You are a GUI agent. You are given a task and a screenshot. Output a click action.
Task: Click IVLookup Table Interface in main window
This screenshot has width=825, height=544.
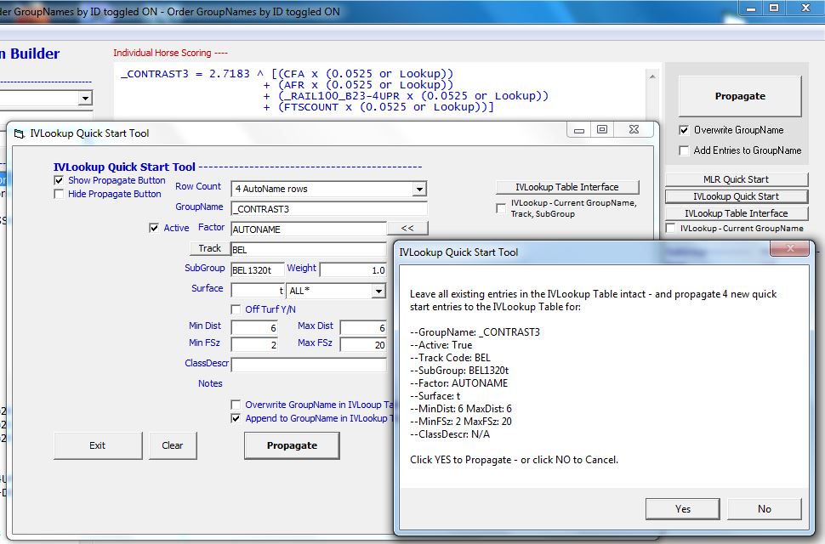pos(736,212)
